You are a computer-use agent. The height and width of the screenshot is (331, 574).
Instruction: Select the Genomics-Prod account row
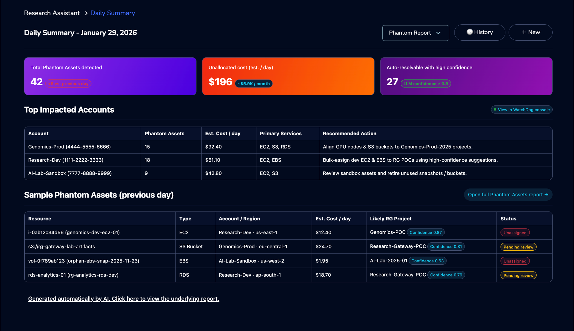click(x=69, y=147)
